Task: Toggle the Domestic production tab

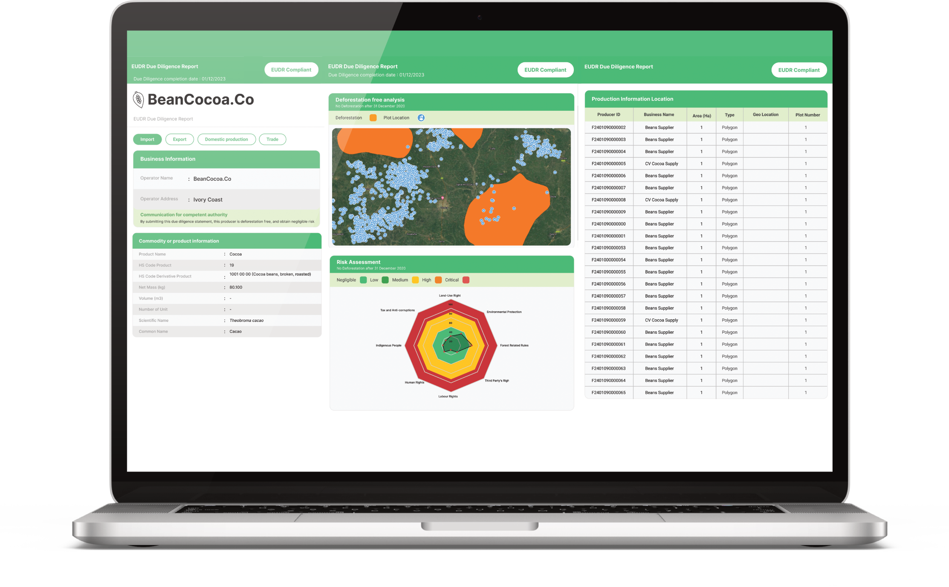Action: tap(226, 139)
